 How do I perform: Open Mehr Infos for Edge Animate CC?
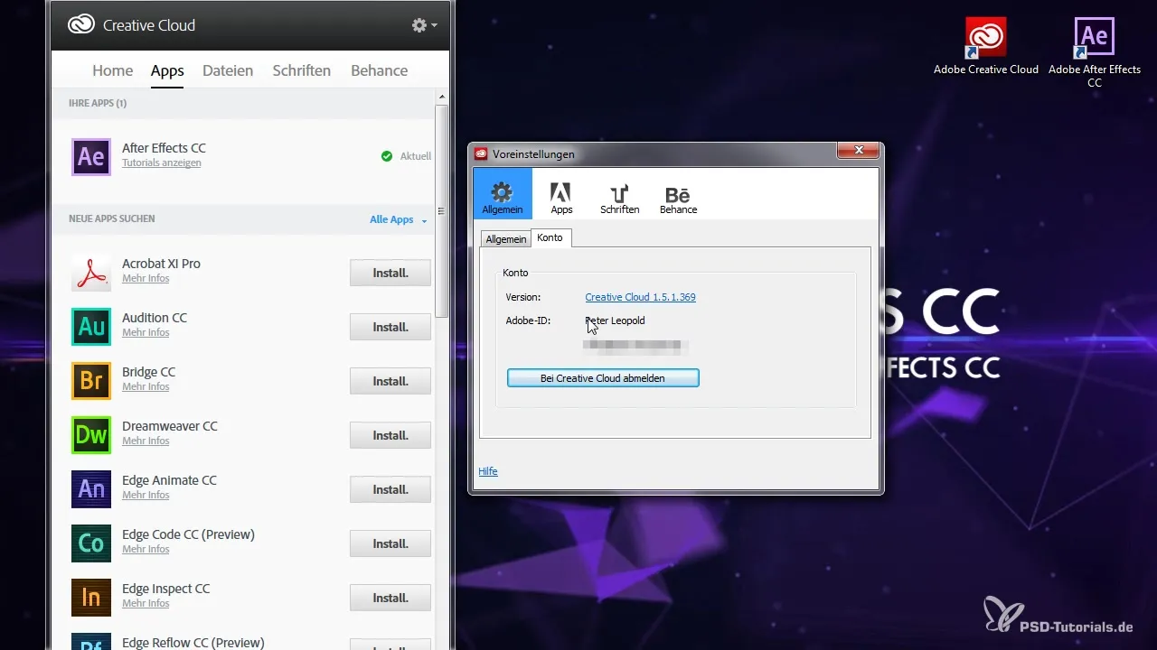coord(146,496)
